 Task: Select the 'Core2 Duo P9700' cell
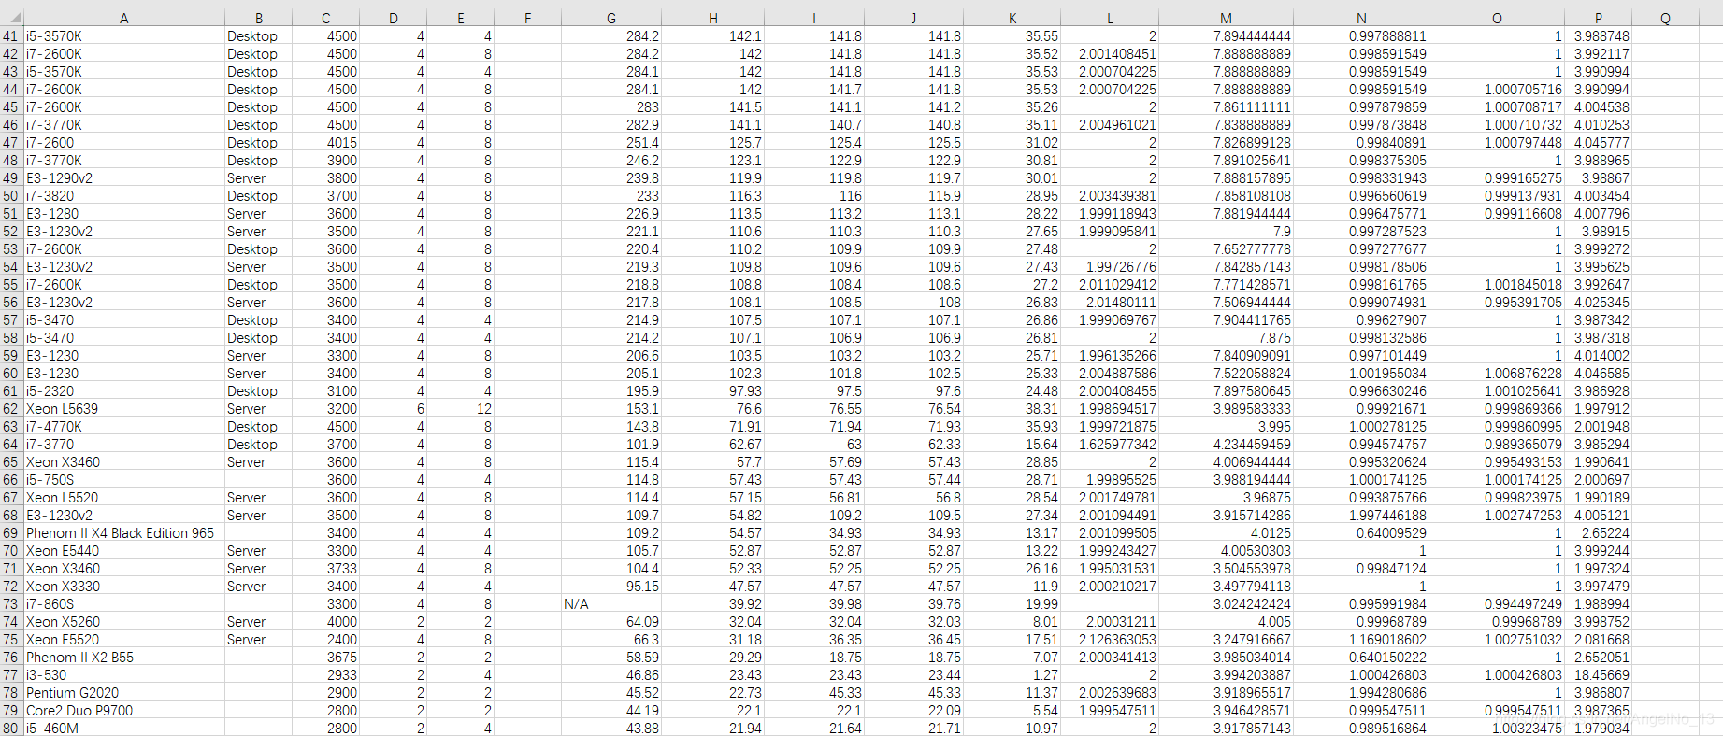(x=124, y=711)
